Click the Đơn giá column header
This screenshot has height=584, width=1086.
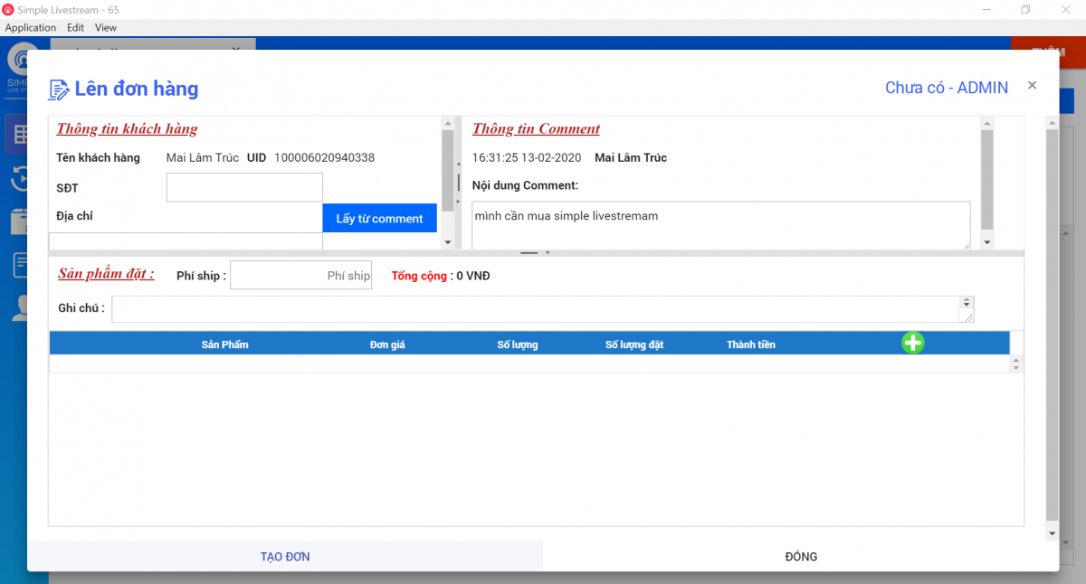pyautogui.click(x=387, y=344)
